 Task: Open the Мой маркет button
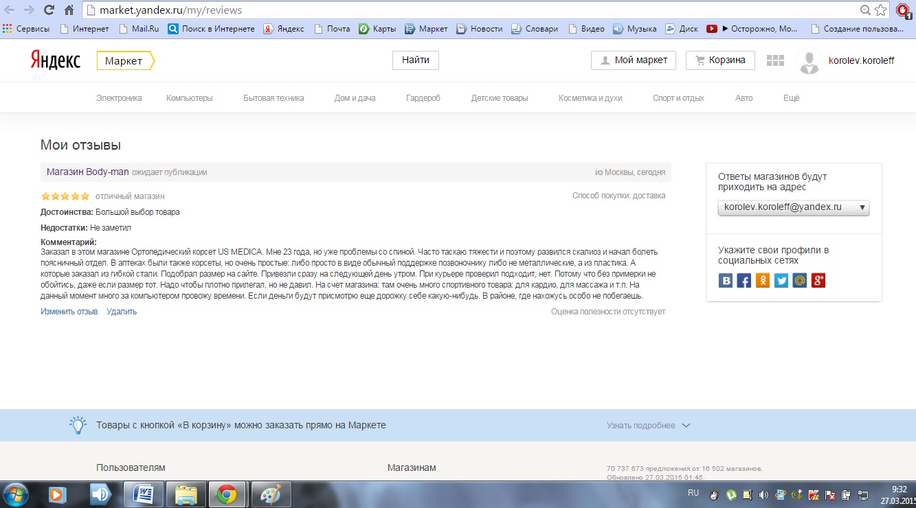(x=634, y=60)
